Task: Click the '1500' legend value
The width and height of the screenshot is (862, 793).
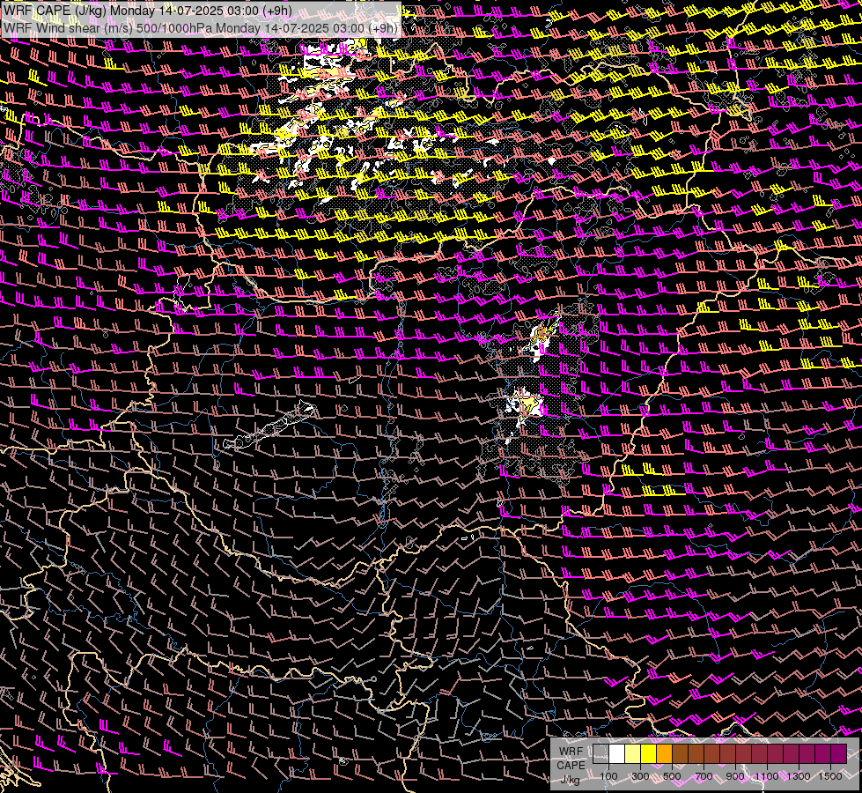Action: (830, 776)
